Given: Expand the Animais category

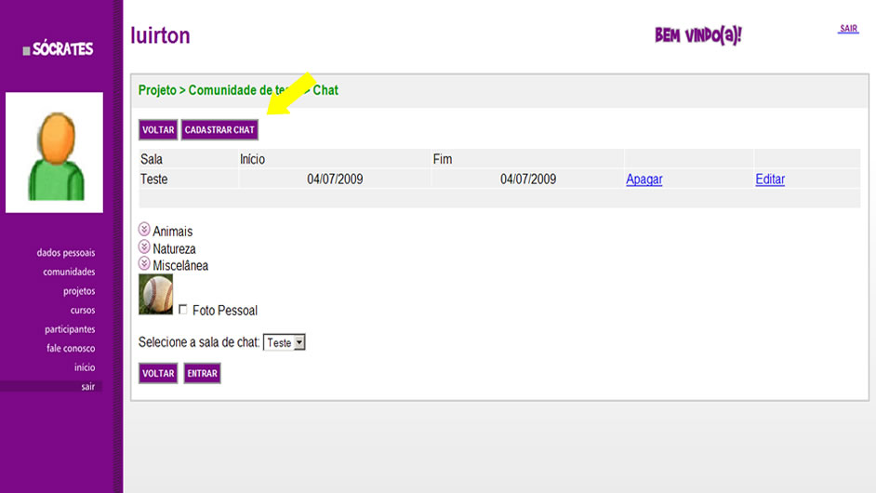Looking at the screenshot, I should 144,230.
